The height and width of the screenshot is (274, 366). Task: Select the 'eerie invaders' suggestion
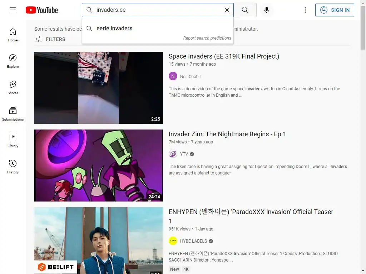(x=158, y=29)
